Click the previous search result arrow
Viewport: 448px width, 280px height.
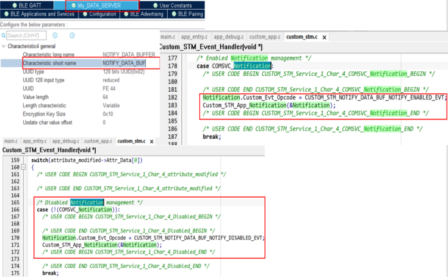(55, 35)
